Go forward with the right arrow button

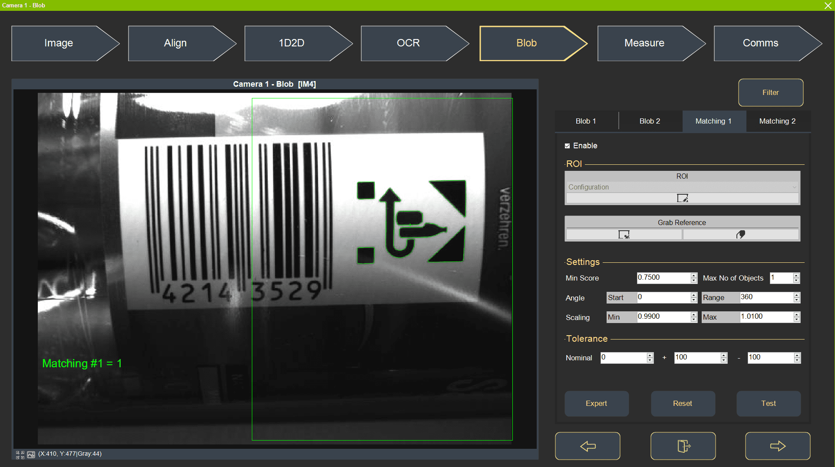point(778,446)
